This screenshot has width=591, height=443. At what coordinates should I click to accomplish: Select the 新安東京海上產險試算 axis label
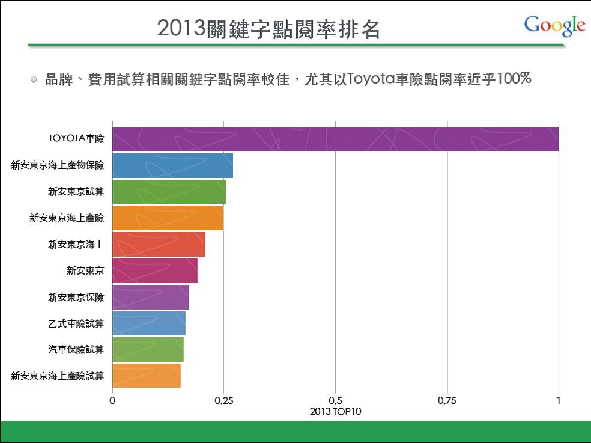click(x=57, y=376)
